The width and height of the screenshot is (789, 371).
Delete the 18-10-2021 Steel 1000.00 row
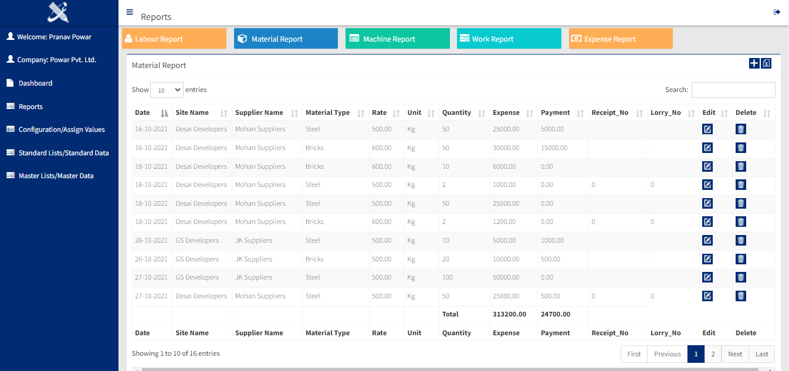[x=741, y=185]
